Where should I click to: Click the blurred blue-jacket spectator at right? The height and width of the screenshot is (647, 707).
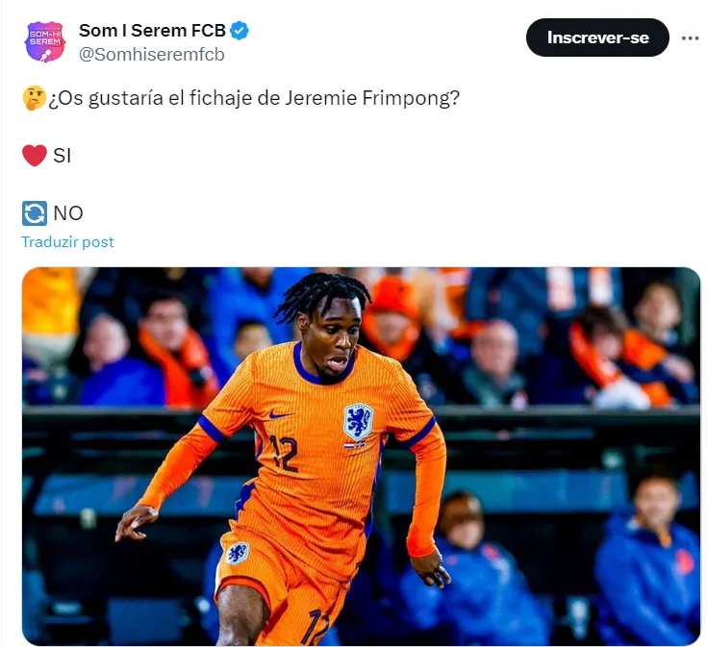649,563
